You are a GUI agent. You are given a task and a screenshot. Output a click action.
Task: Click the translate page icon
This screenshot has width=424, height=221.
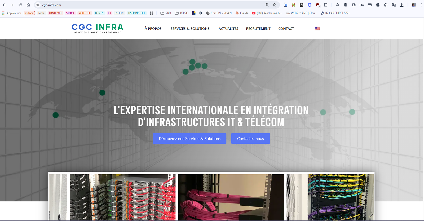click(394, 5)
